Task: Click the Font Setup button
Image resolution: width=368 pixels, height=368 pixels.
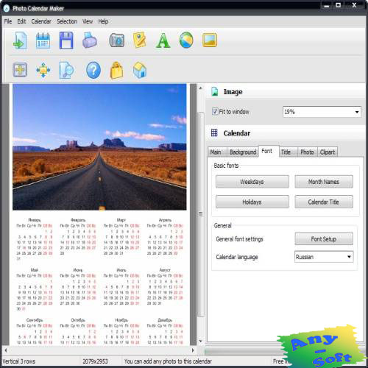Action: [324, 238]
